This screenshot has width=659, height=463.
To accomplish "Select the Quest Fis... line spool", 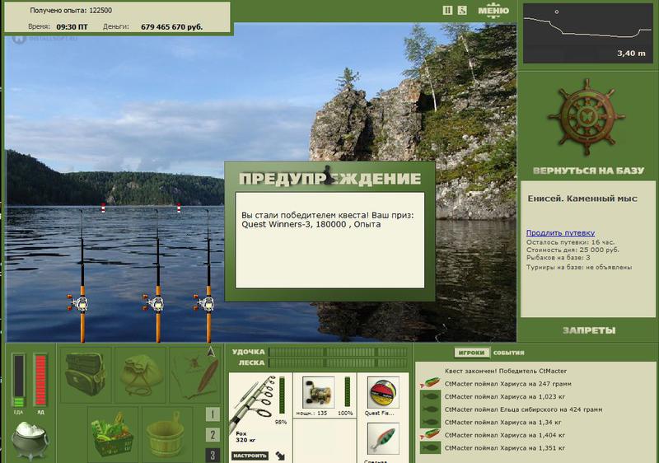I will tap(383, 393).
